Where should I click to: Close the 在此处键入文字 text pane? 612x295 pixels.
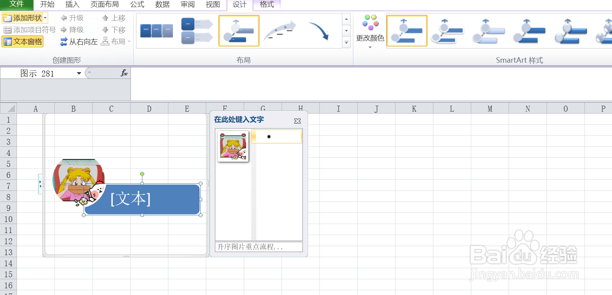pos(298,121)
